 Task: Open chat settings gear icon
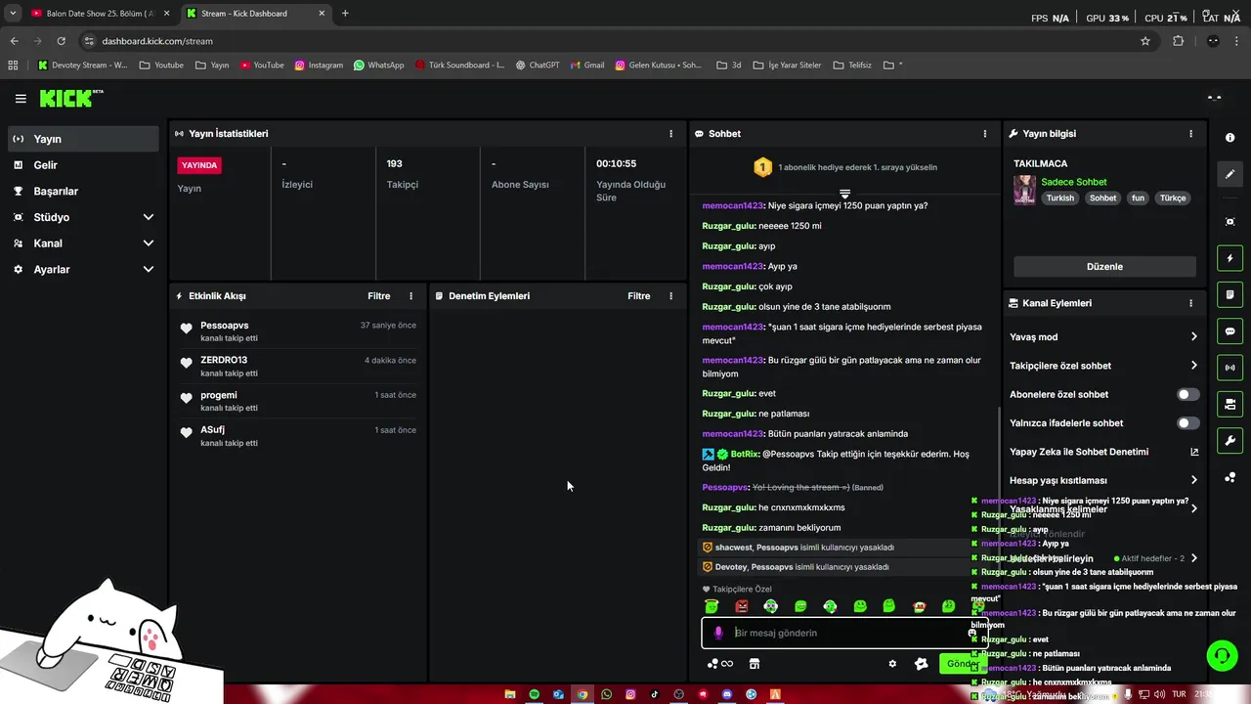pos(892,664)
